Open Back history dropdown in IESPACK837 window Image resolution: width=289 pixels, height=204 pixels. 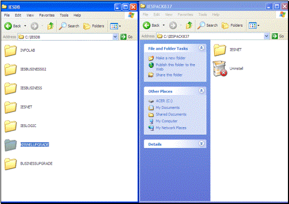(163, 25)
